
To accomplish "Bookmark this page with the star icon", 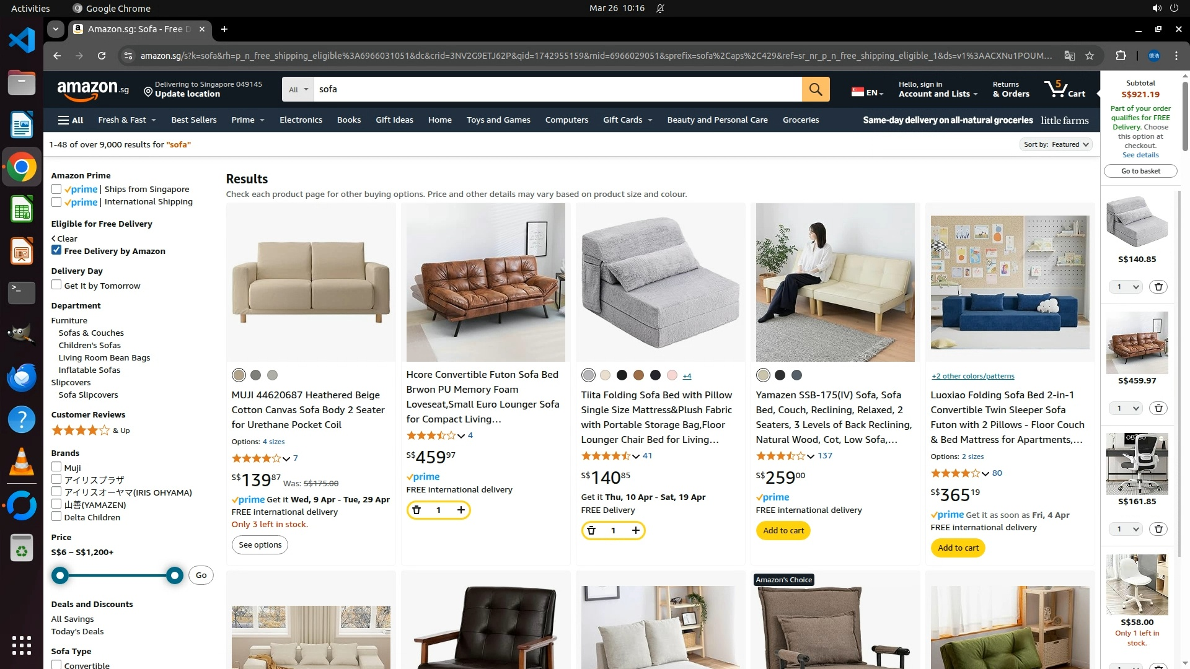I will pos(1090,56).
